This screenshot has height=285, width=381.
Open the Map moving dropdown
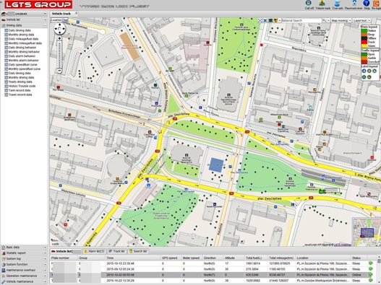point(341,21)
